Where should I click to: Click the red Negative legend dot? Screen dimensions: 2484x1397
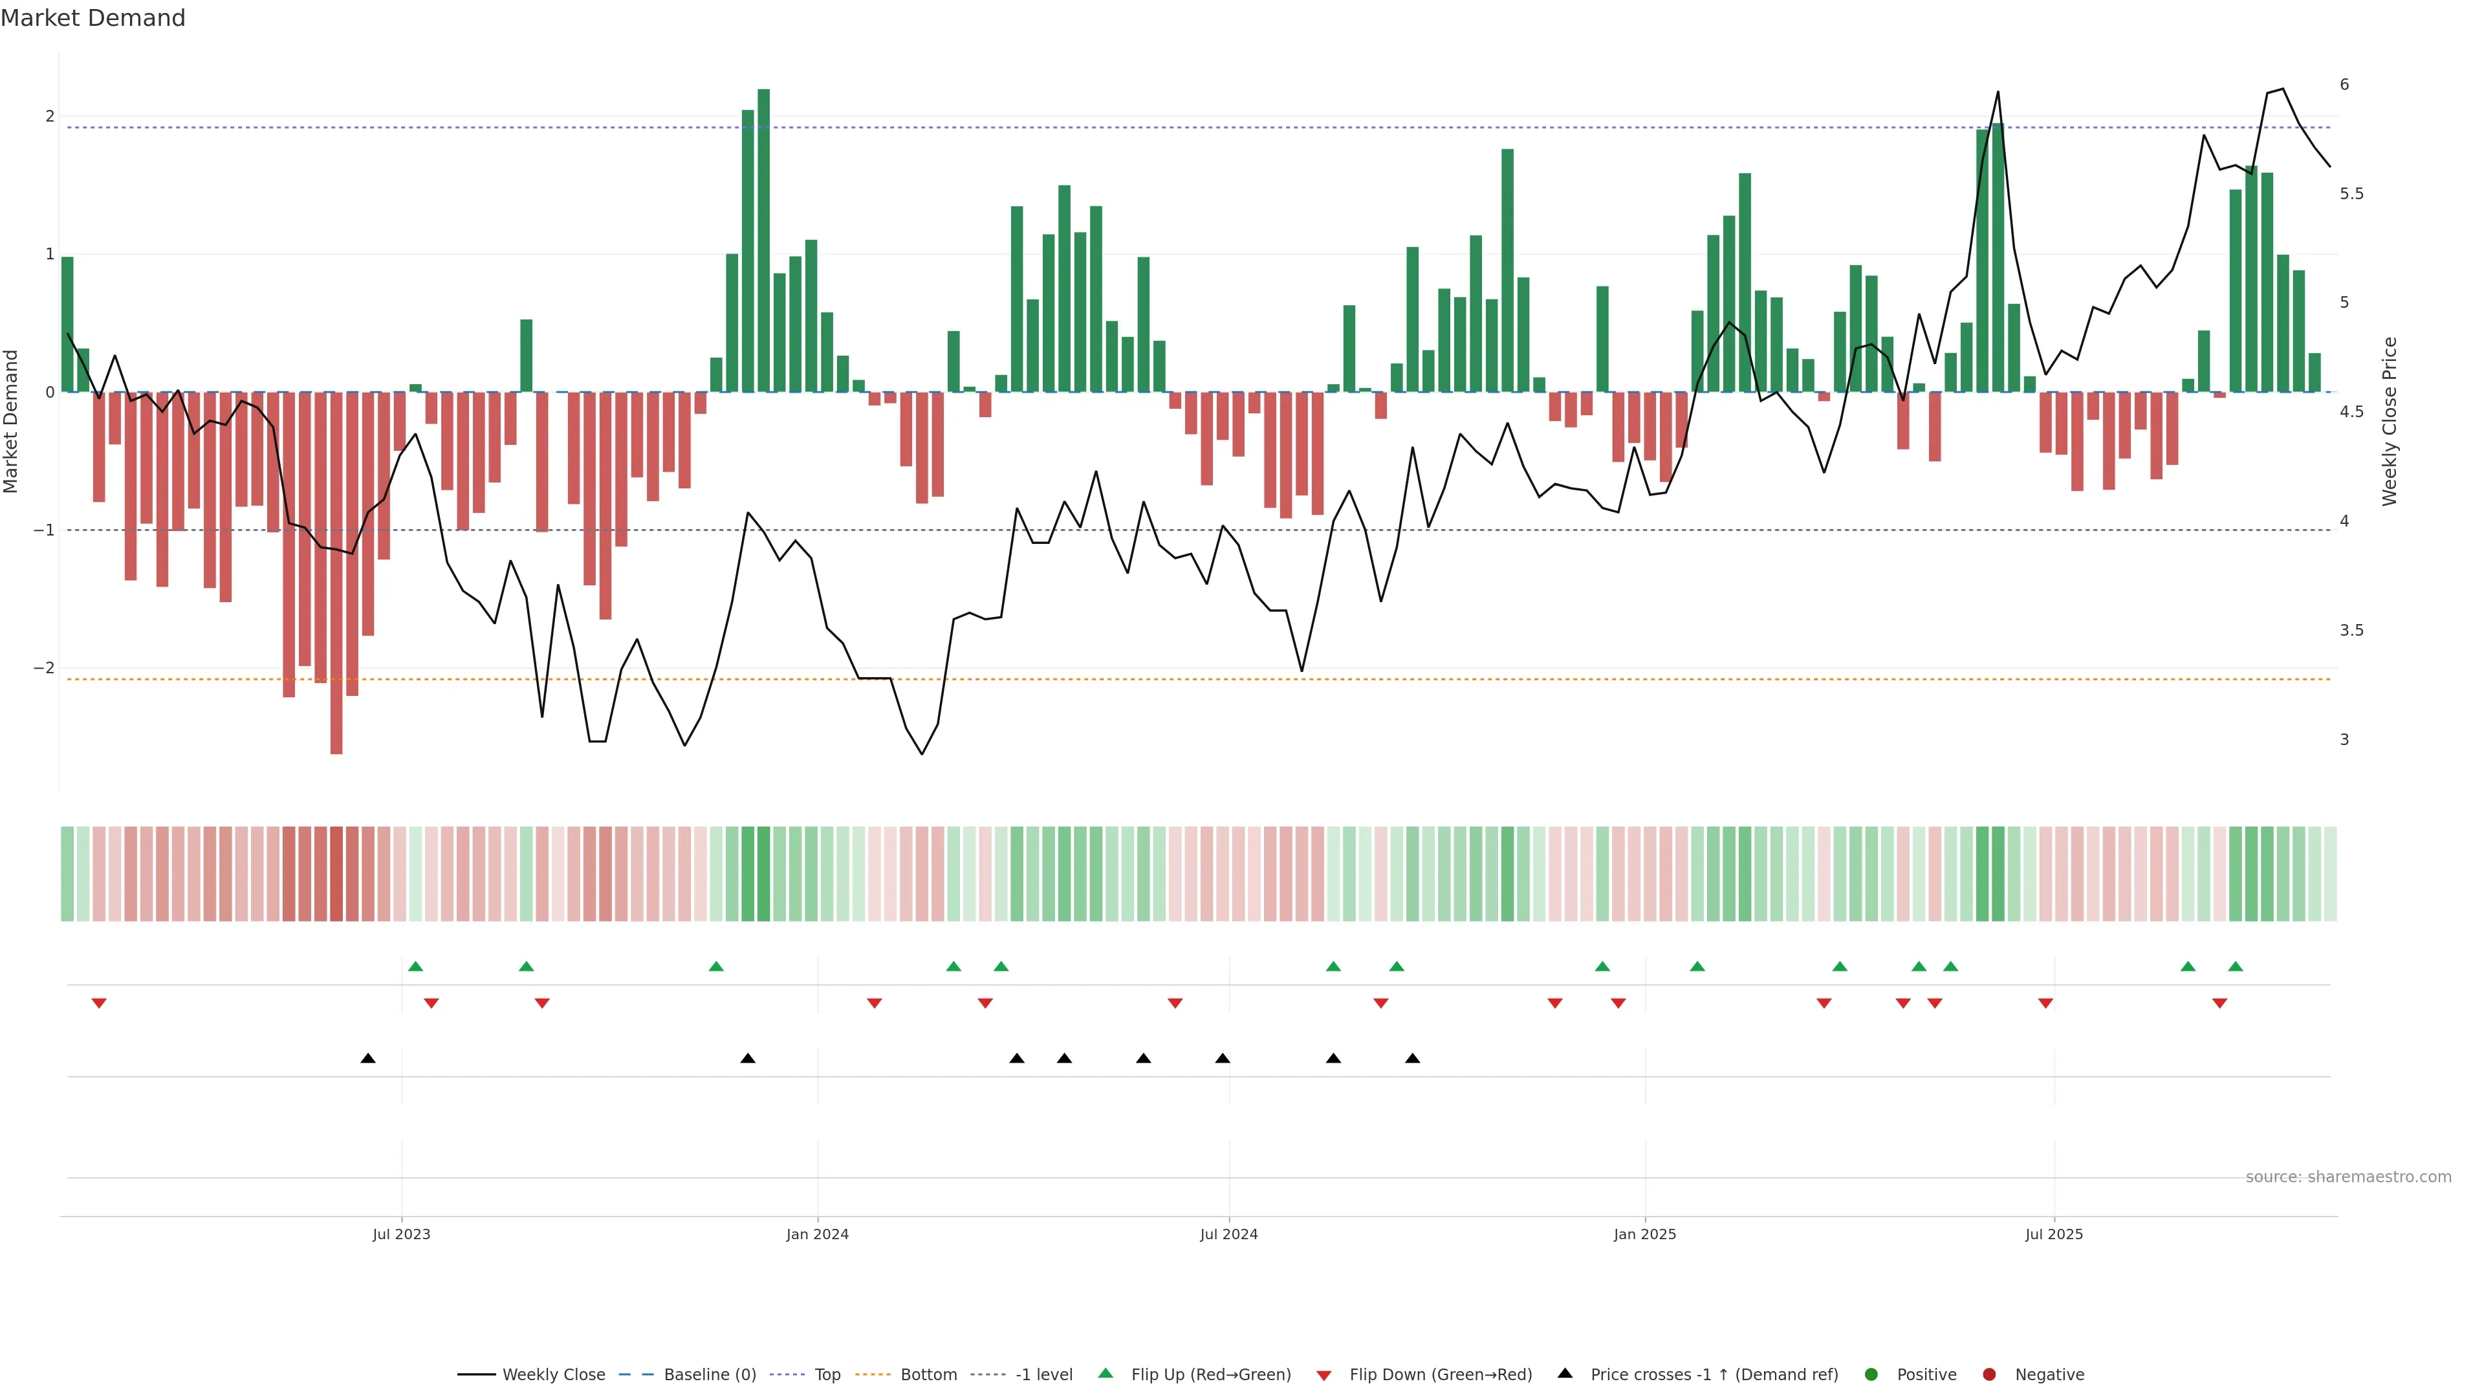click(x=1989, y=1374)
